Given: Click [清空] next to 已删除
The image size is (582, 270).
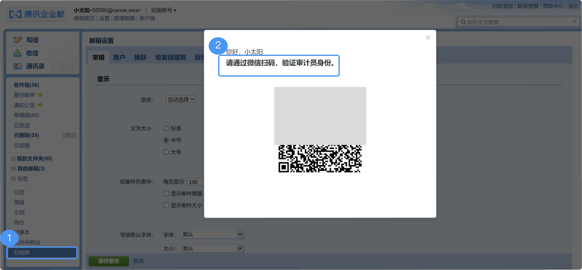Looking at the screenshot, I should [70, 135].
